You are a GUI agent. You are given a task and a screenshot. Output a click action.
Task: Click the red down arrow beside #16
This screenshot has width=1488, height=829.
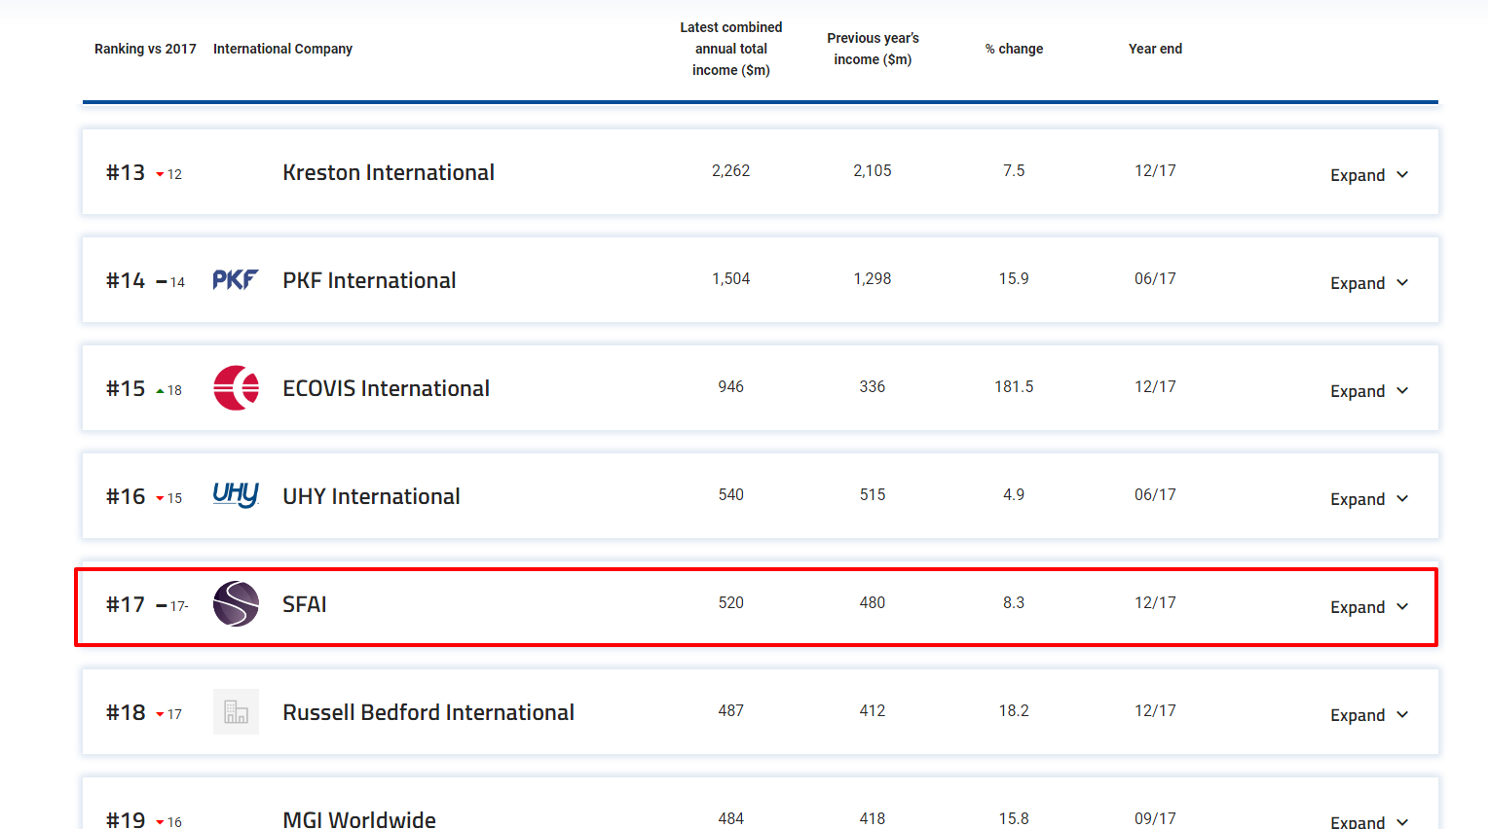click(x=160, y=499)
